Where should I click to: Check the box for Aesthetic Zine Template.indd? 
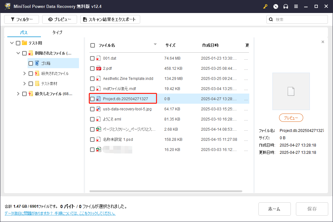coord(92,79)
